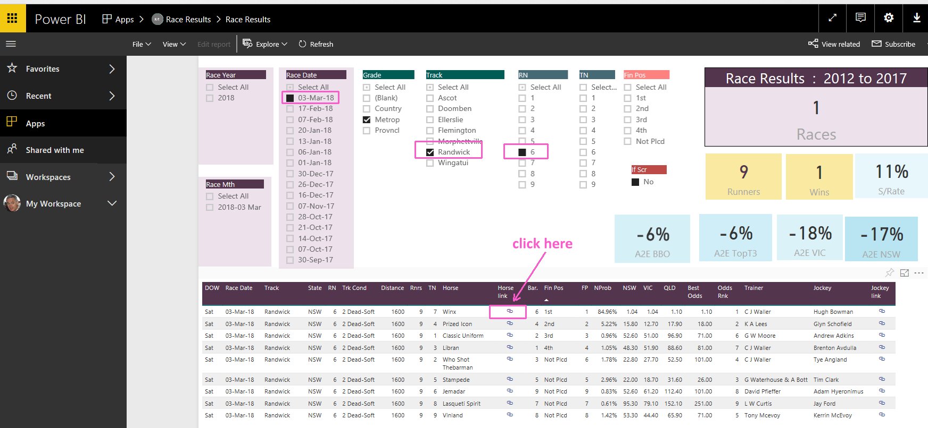The height and width of the screenshot is (428, 928).
Task: Click the Apps icon in the sidebar
Action: pyautogui.click(x=12, y=122)
